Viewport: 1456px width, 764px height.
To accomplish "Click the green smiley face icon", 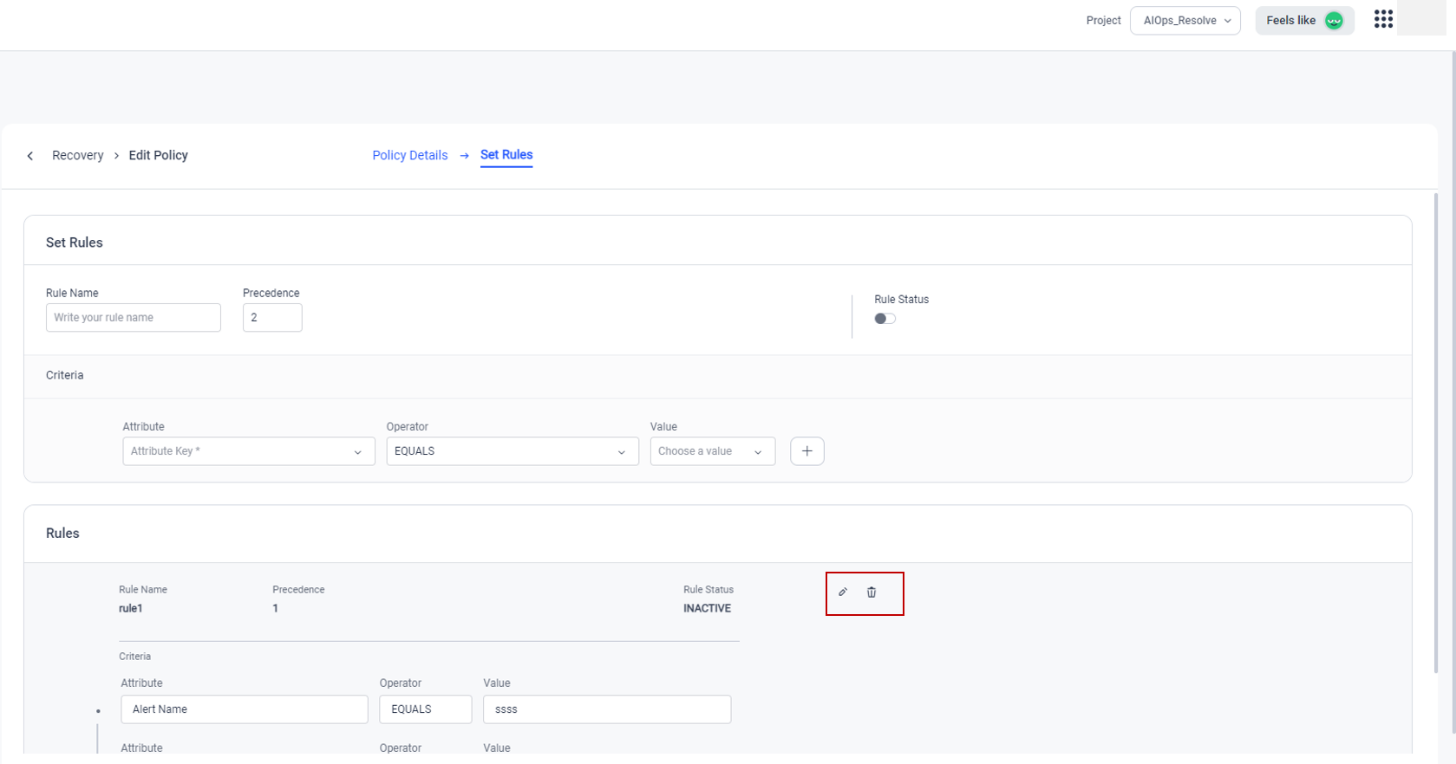I will [x=1334, y=21].
